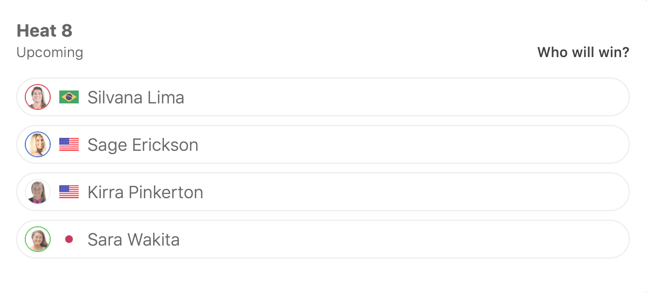Pick Sara Wakita to win the heat
The width and height of the screenshot is (647, 293).
[x=377, y=239]
